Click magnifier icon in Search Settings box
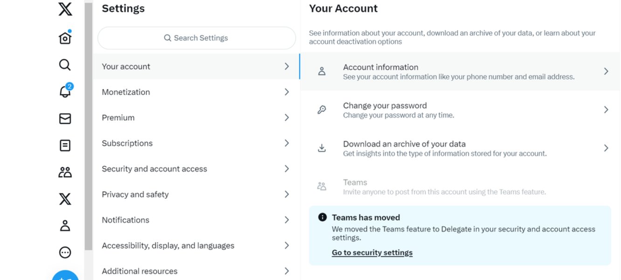Viewport: 621px width, 280px height. point(168,38)
